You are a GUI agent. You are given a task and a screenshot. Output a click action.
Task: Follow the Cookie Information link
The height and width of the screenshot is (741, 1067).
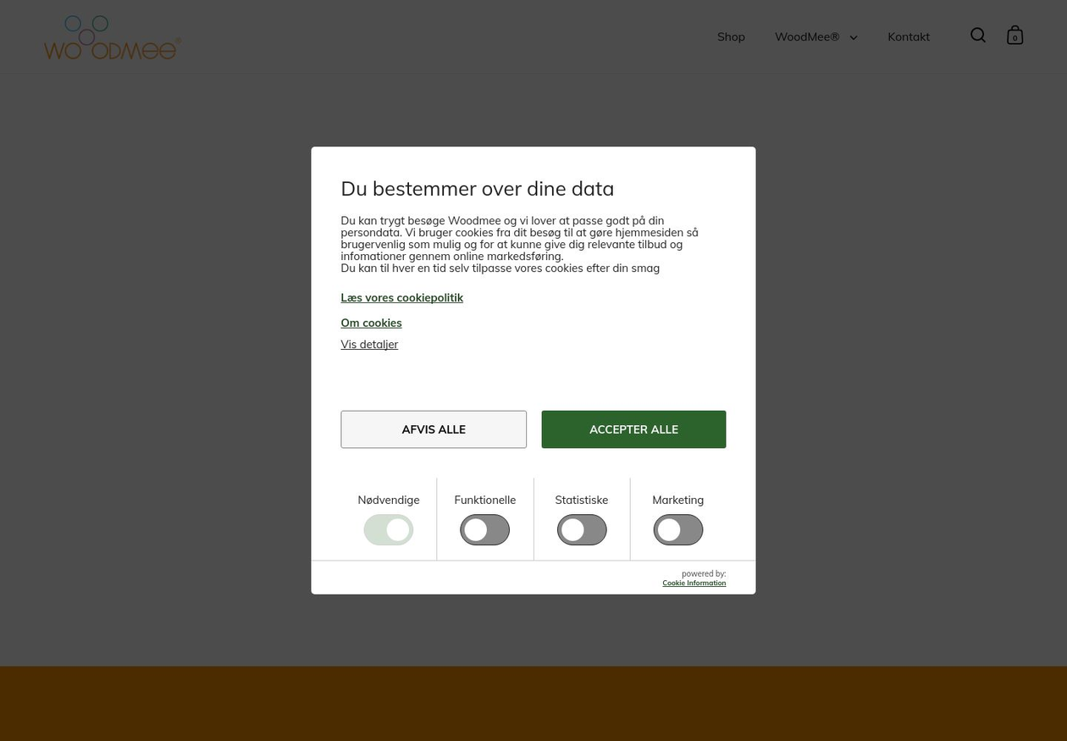(x=694, y=583)
